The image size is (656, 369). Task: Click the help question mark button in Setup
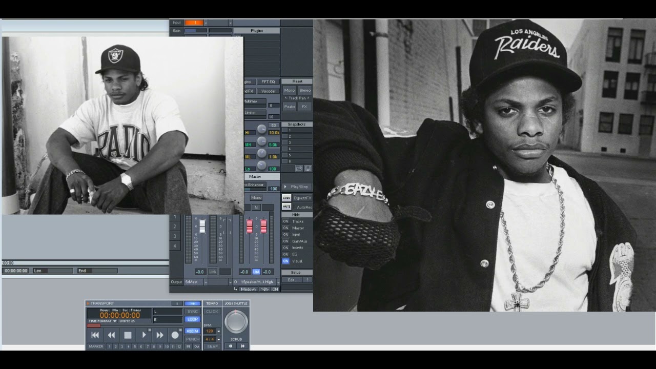pos(307,280)
